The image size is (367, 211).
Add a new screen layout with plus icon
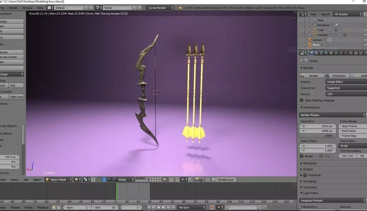(x=86, y=8)
